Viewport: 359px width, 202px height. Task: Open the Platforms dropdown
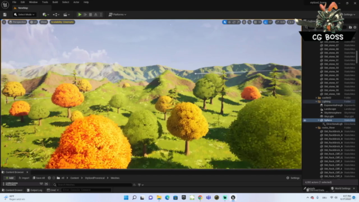(117, 15)
